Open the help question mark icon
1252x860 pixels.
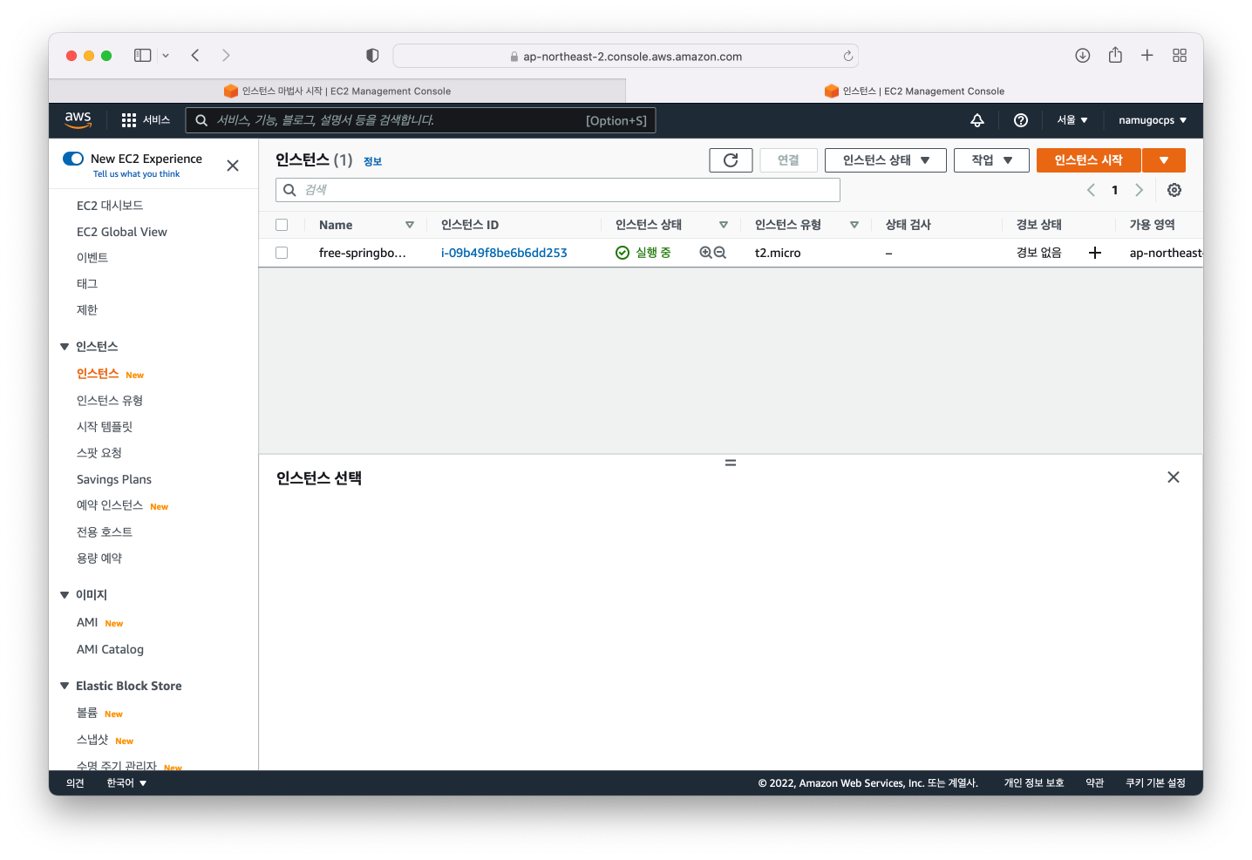click(x=1021, y=120)
